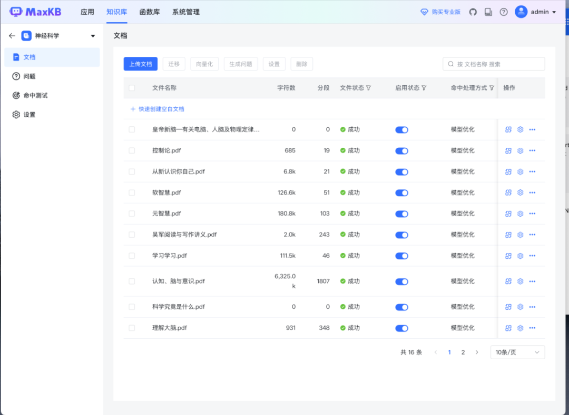The width and height of the screenshot is (569, 415).
Task: Open the GitHub icon in header
Action: coord(473,12)
